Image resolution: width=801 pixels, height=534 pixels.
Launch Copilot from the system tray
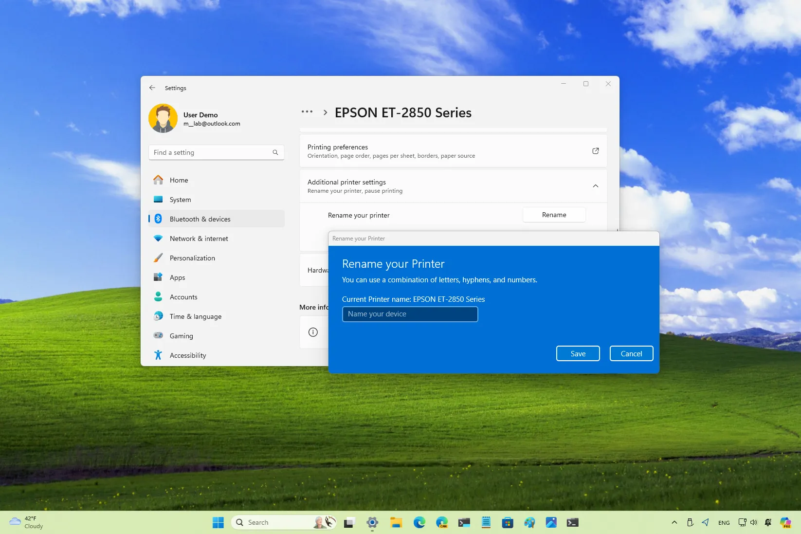(x=785, y=522)
